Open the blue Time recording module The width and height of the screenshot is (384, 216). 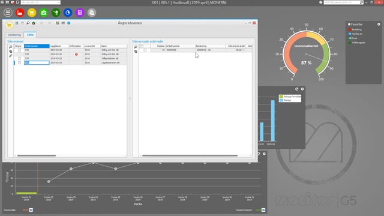(68, 13)
